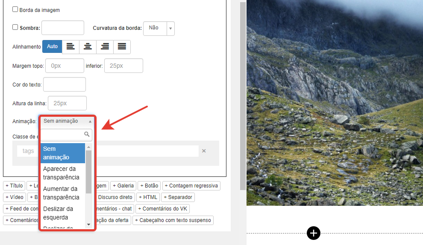Toggle the Sombra checkbox

point(15,27)
